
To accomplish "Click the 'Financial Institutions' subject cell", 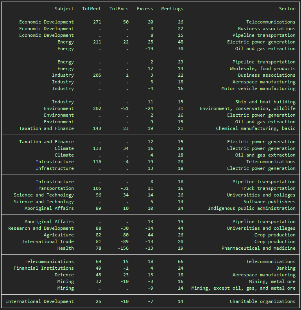I will [x=44, y=268].
